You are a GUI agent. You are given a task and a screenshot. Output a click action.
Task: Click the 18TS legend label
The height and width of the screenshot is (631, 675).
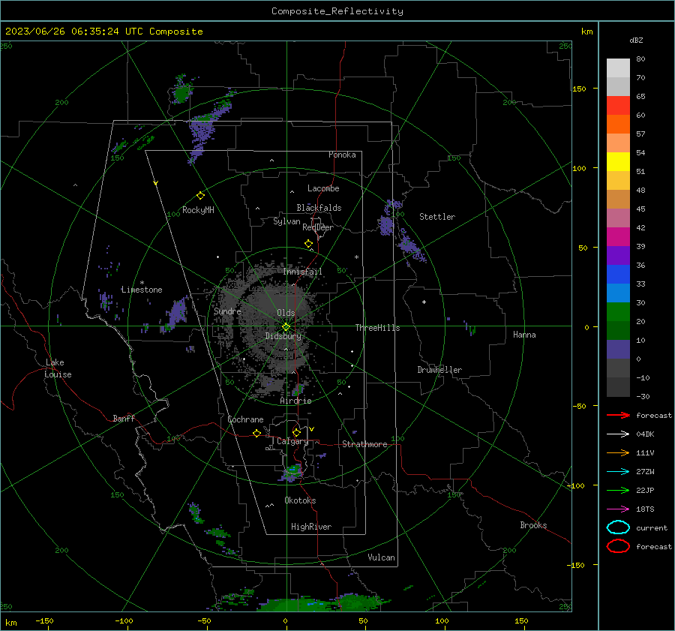tap(645, 509)
